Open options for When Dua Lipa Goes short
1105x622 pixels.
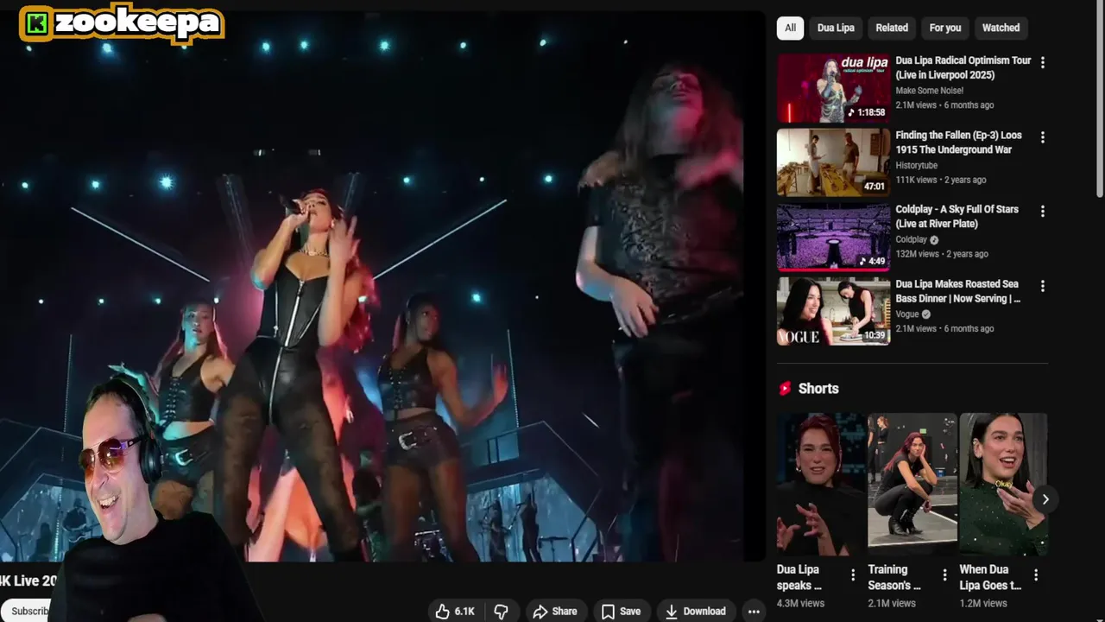[x=1036, y=574]
